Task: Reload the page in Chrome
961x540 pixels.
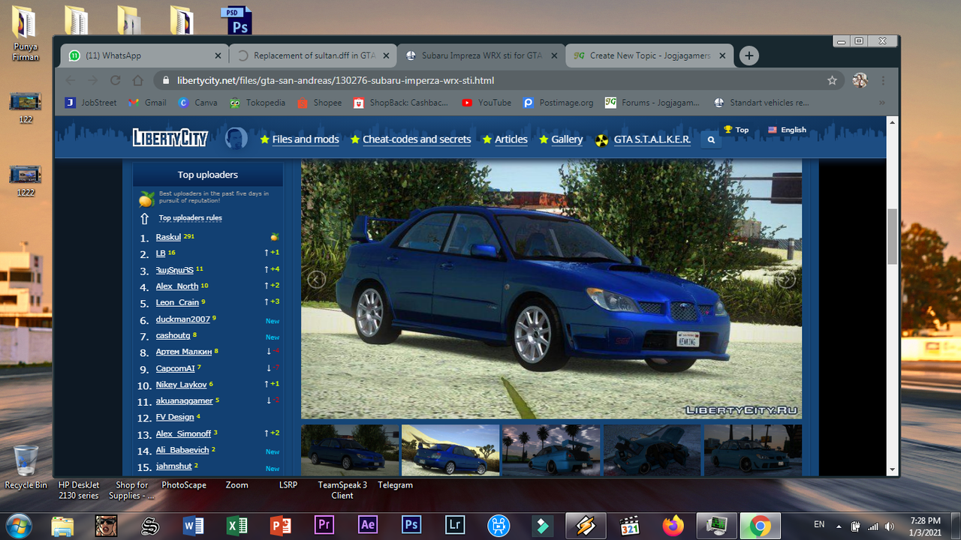Action: (115, 80)
